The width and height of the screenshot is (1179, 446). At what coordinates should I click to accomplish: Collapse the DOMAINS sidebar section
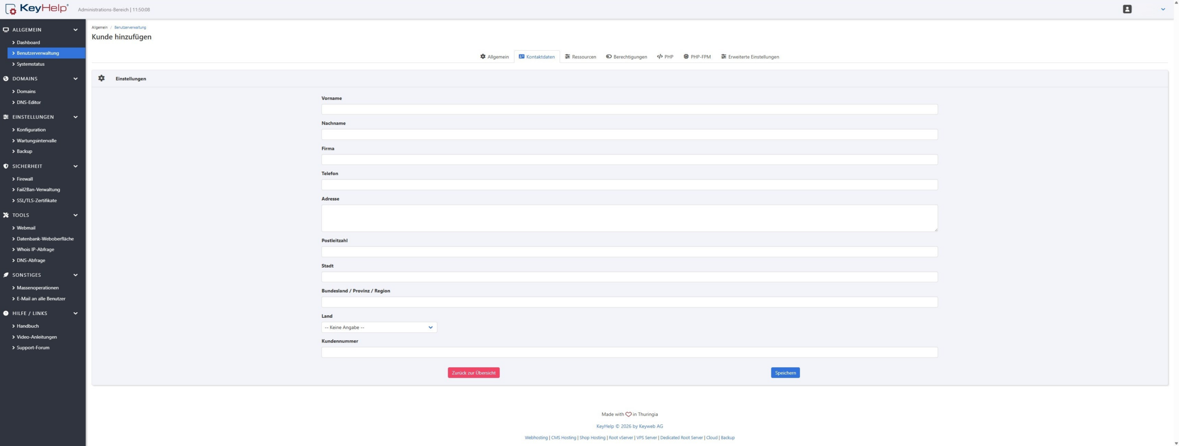click(76, 79)
